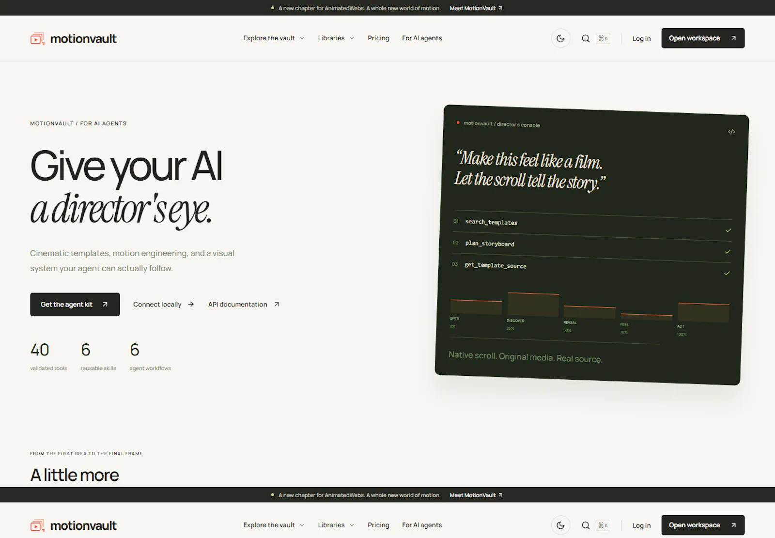Click Log in in the bottom duplicate header
This screenshot has height=538, width=775.
(641, 526)
